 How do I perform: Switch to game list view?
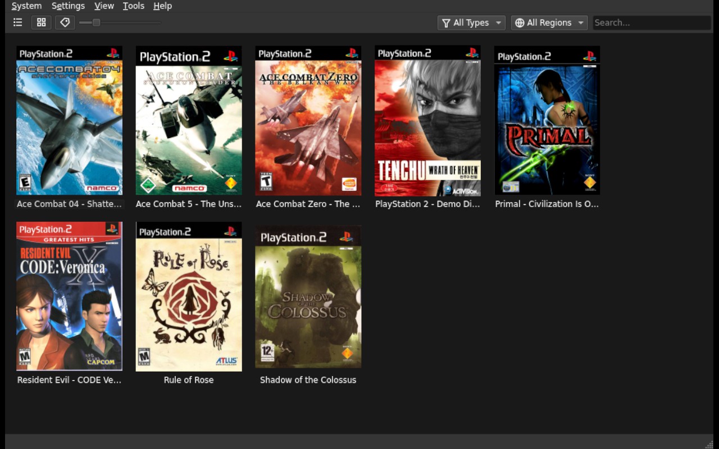(18, 22)
